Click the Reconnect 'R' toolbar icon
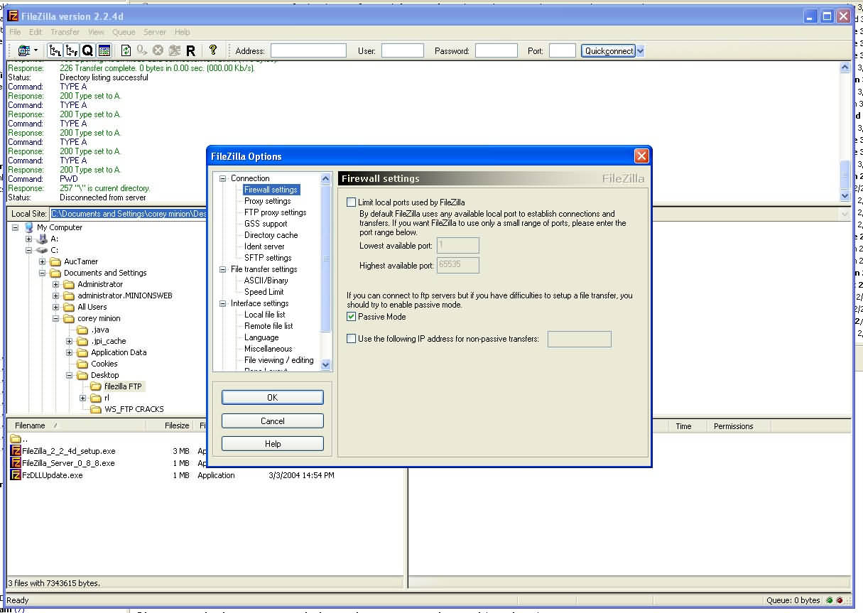The image size is (863, 613). (x=190, y=50)
